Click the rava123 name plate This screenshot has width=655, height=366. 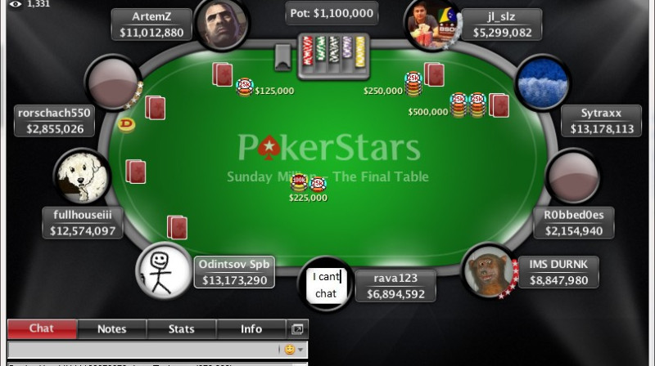click(x=395, y=286)
